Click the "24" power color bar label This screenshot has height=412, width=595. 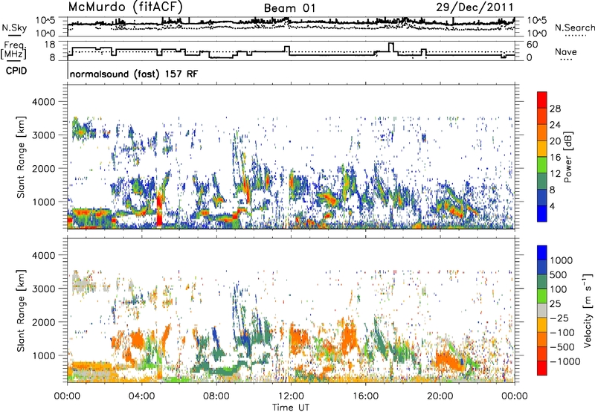coord(555,125)
